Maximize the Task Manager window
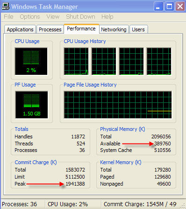This screenshot has height=209, width=186. coord(169,7)
